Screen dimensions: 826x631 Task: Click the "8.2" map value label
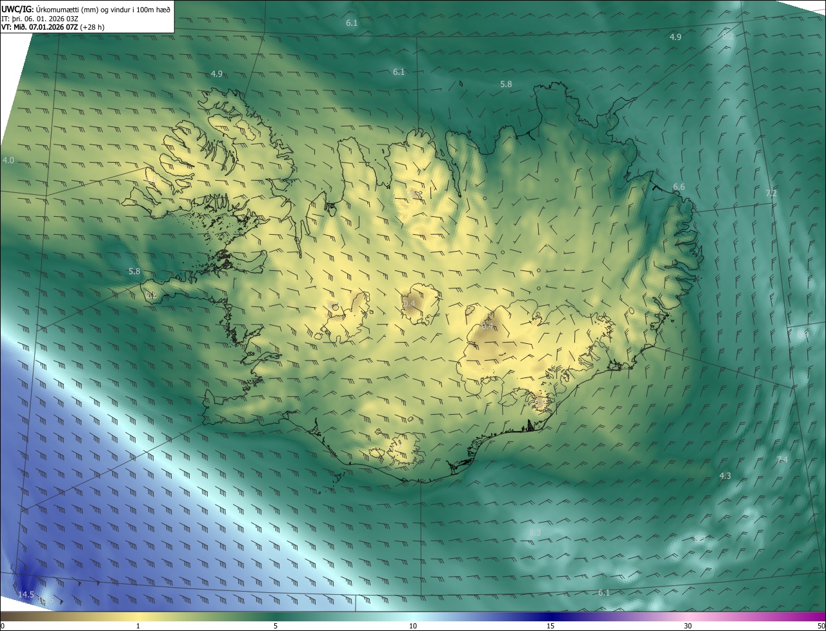pyautogui.click(x=728, y=36)
